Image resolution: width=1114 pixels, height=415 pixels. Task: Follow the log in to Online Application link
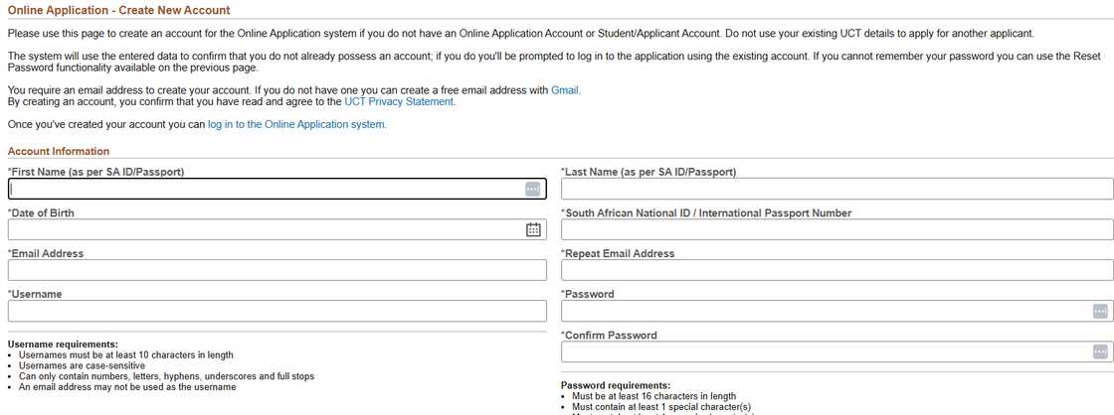click(296, 124)
